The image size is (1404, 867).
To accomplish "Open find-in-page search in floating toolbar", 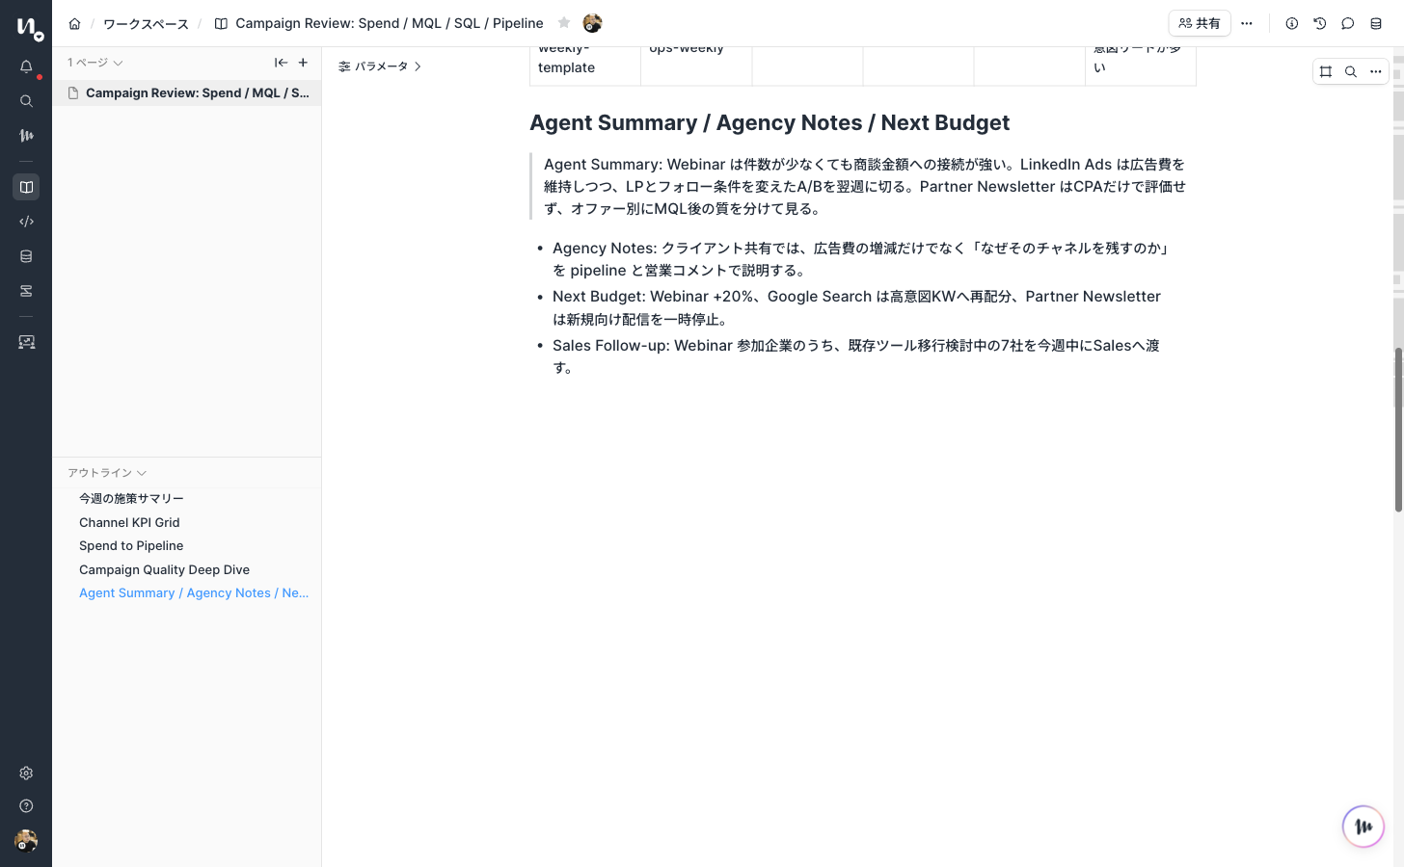I will click(x=1351, y=71).
